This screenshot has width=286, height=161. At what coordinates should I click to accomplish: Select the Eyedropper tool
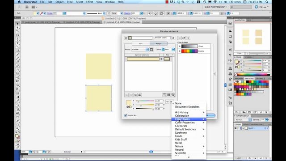pos(17,101)
